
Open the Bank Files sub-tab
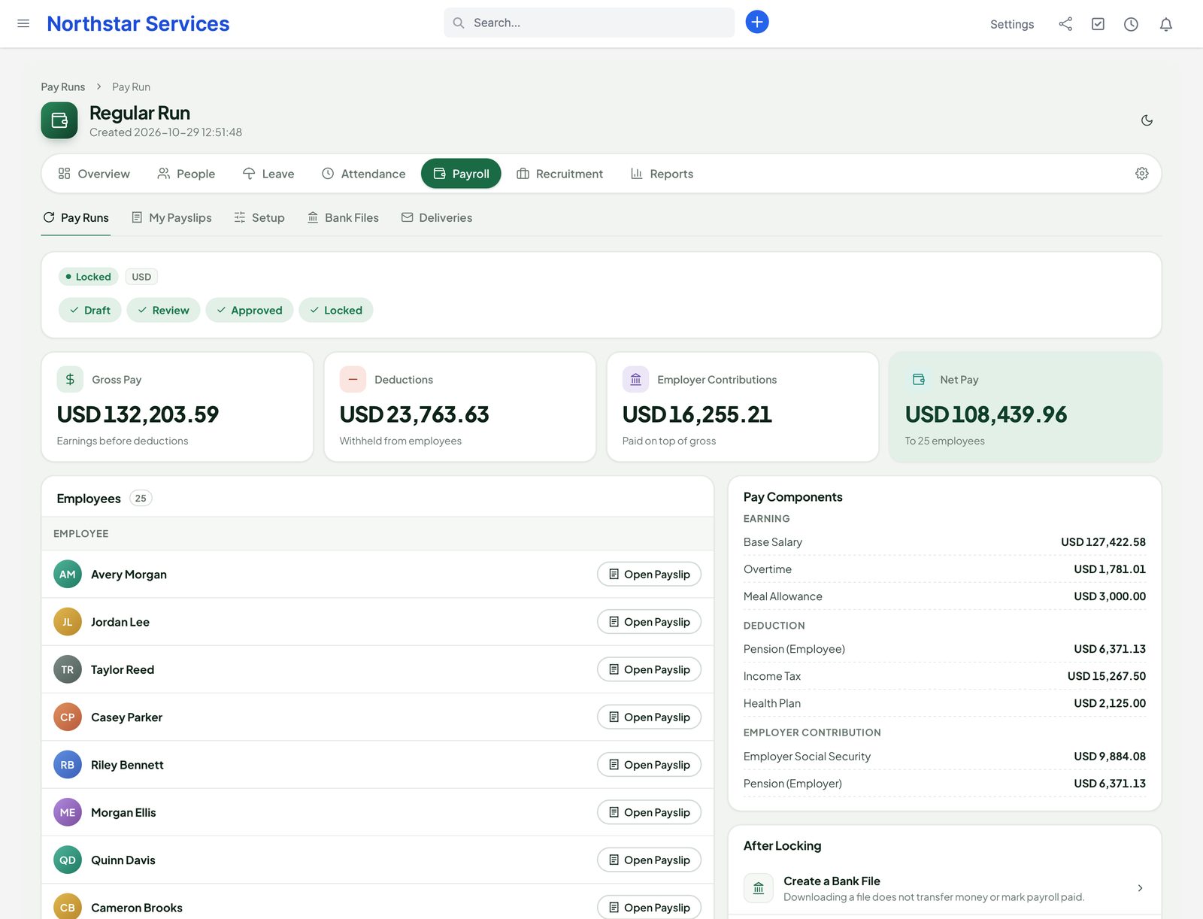click(x=343, y=217)
